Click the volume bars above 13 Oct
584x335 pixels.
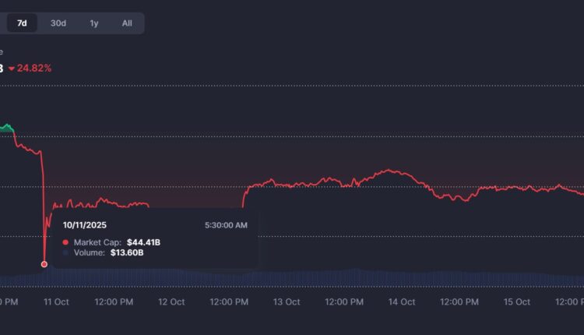[x=287, y=277]
